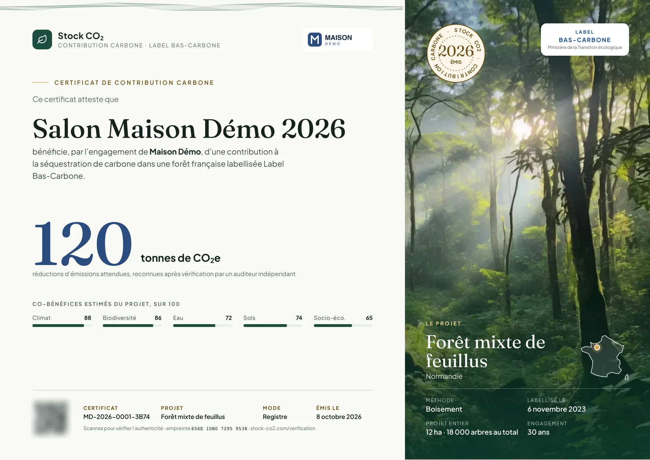650x460 pixels.
Task: Click the bold "Maison Démo" in the paragraph
Action: (x=175, y=152)
